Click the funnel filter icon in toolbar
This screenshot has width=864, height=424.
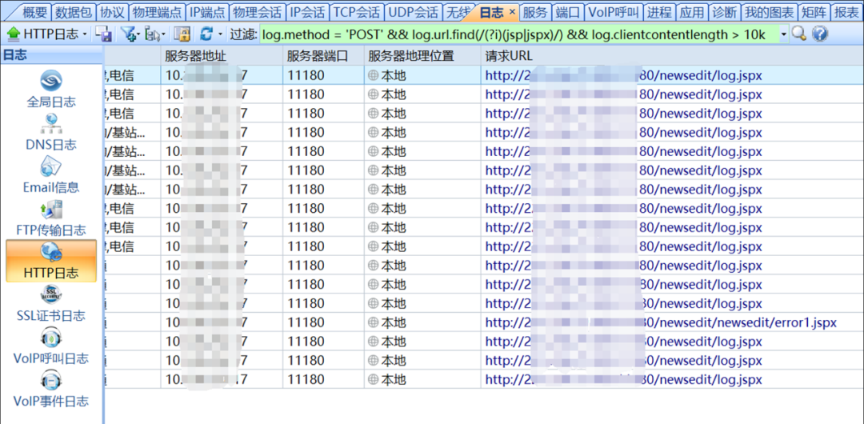(x=129, y=34)
